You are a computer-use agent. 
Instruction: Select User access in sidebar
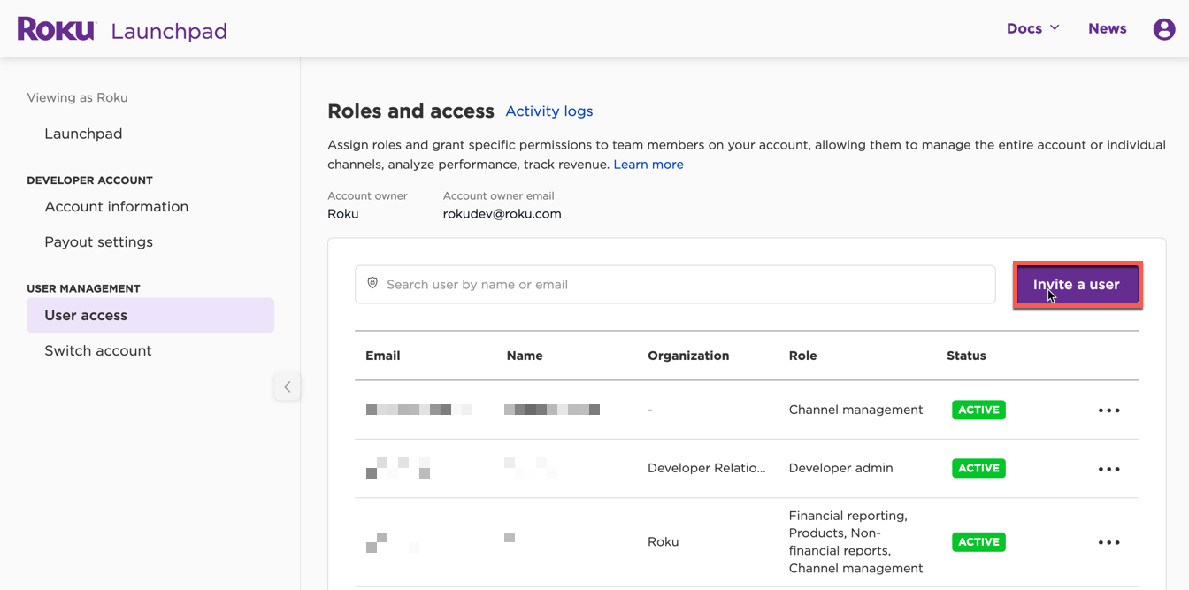tap(86, 316)
